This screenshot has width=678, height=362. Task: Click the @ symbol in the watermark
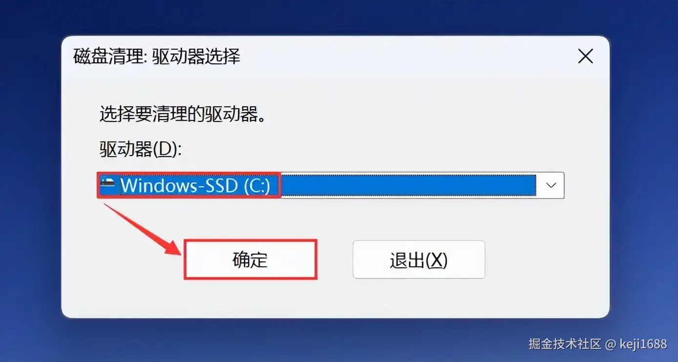point(610,343)
